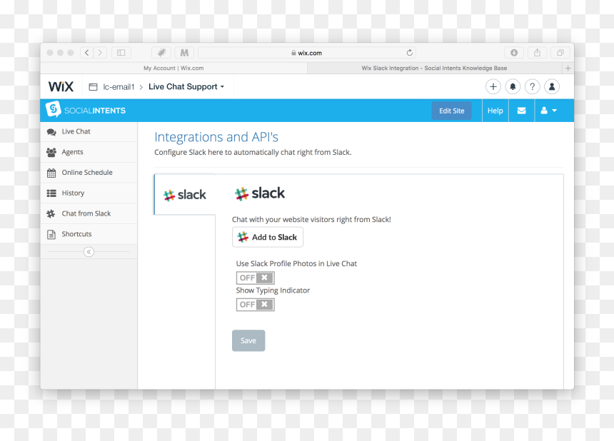The width and height of the screenshot is (614, 441).
Task: Click the Integrations and API's heading
Action: (x=216, y=137)
